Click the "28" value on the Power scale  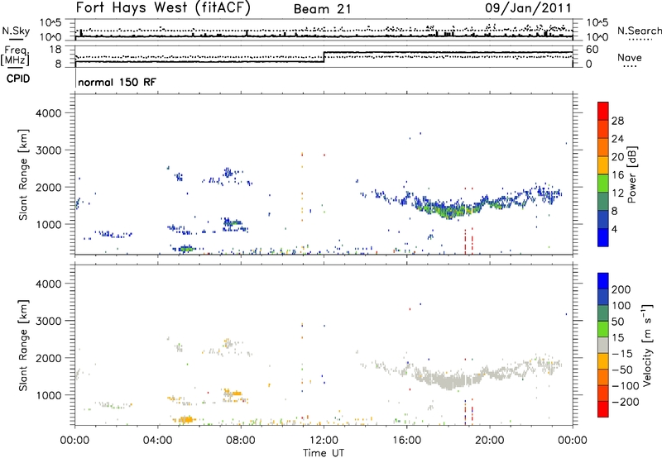pyautogui.click(x=617, y=121)
